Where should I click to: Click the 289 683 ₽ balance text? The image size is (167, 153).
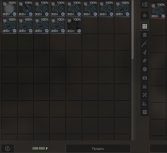(40, 148)
